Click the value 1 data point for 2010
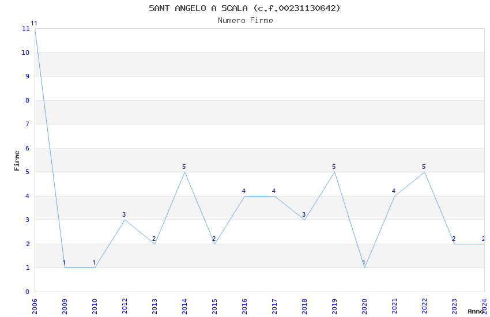 95,267
